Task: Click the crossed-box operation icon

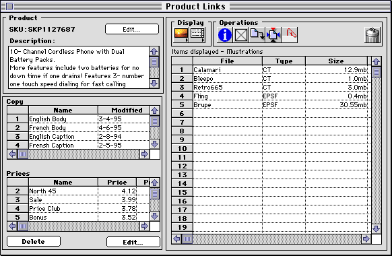Action: click(x=241, y=35)
